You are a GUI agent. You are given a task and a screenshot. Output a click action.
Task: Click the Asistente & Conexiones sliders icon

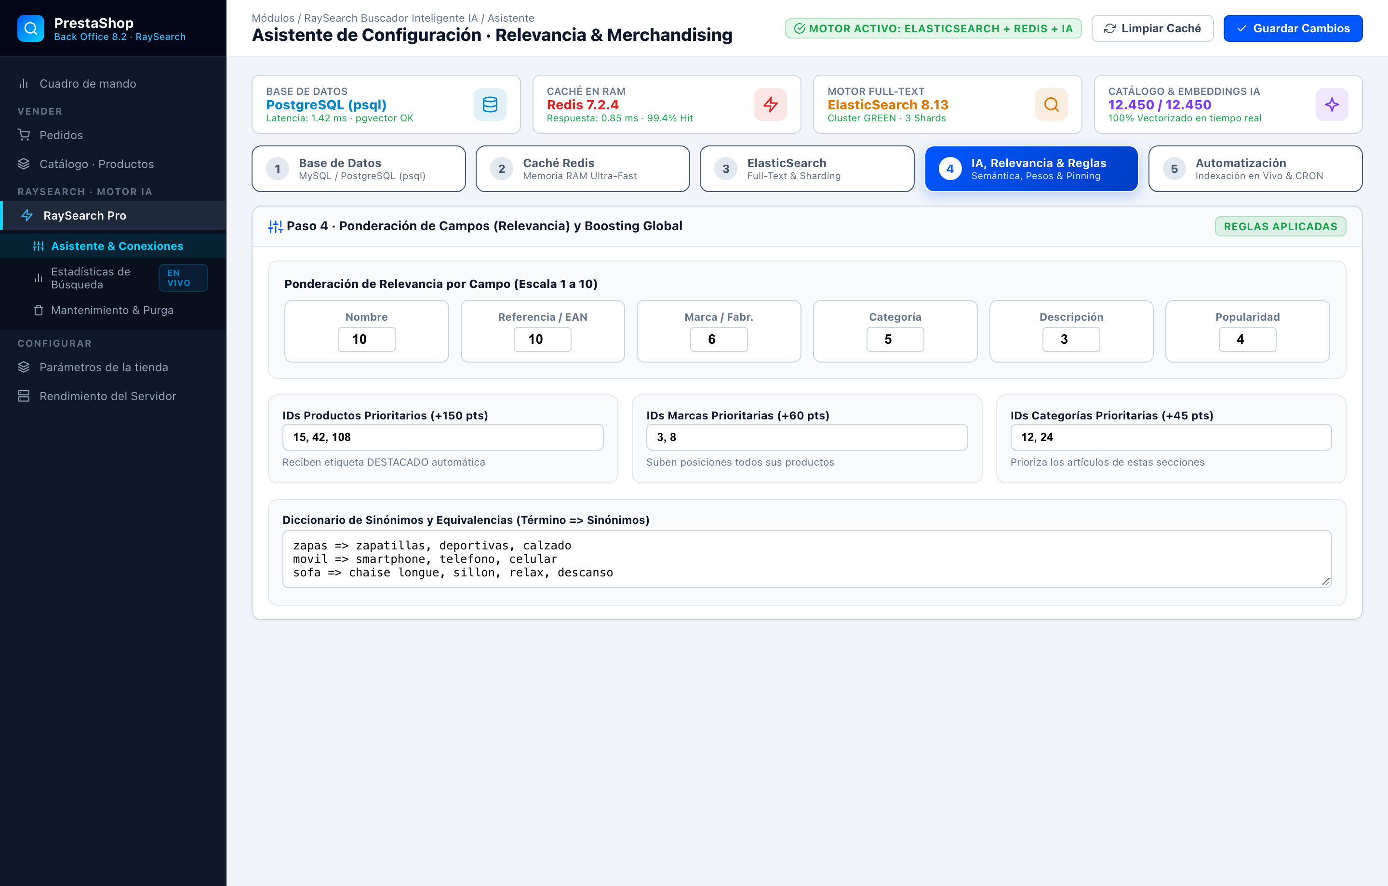click(x=39, y=246)
